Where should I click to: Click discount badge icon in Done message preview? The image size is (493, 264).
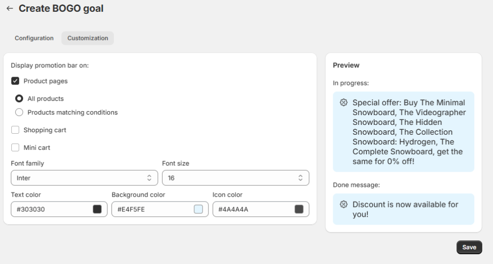point(344,205)
